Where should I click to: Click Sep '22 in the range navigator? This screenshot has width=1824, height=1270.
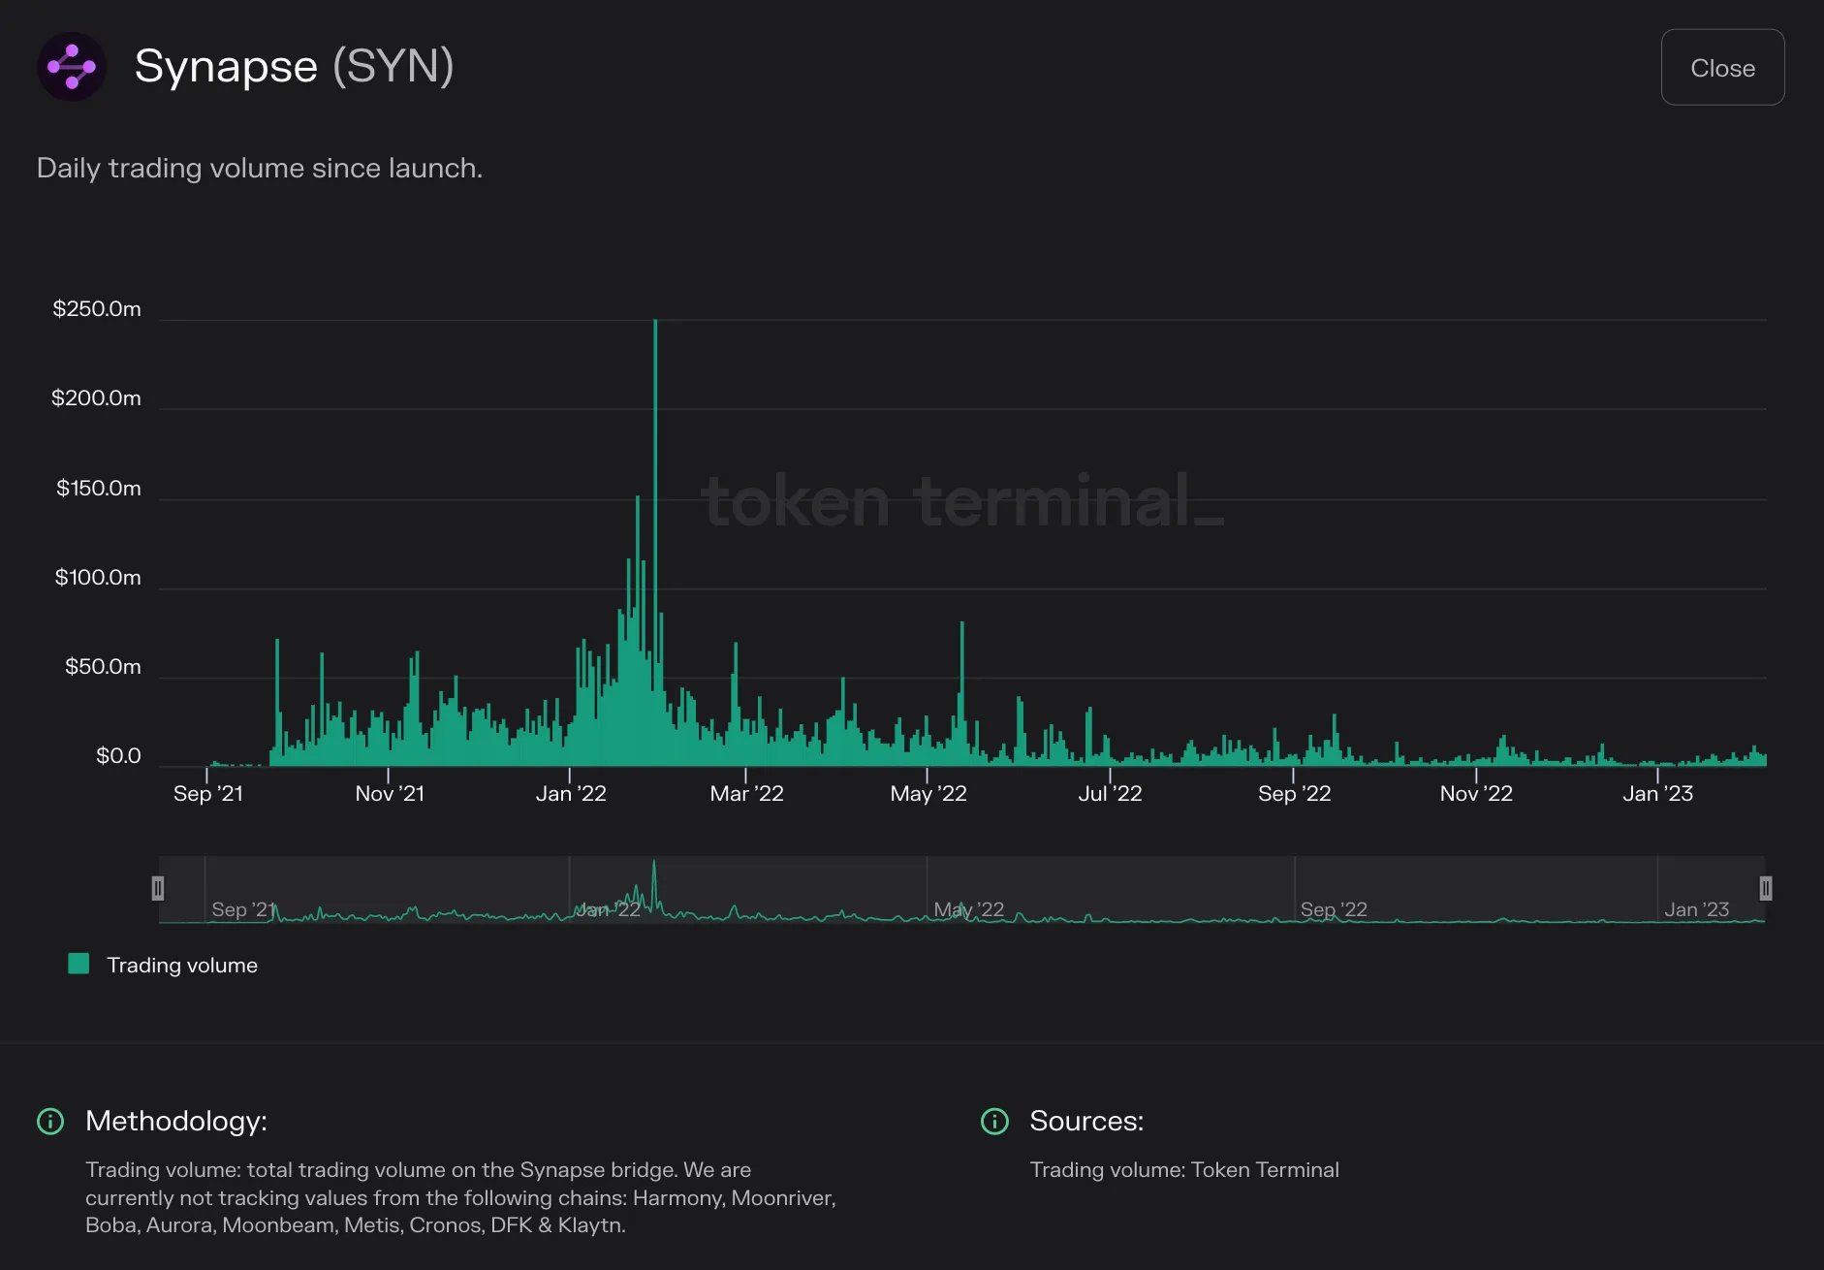click(1334, 909)
